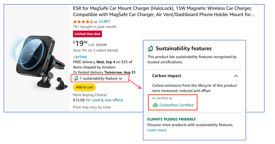Click the red Limited time deal badge
This screenshot has height=144, width=275.
pos(87,34)
